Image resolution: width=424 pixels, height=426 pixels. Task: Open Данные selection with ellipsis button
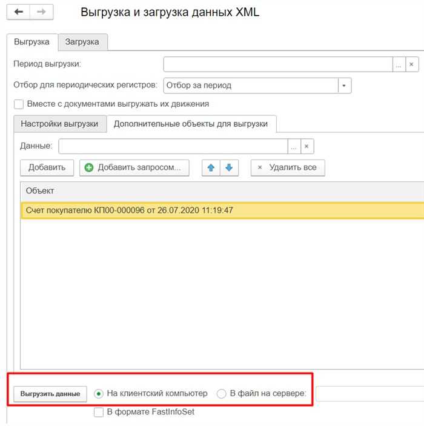coord(294,146)
